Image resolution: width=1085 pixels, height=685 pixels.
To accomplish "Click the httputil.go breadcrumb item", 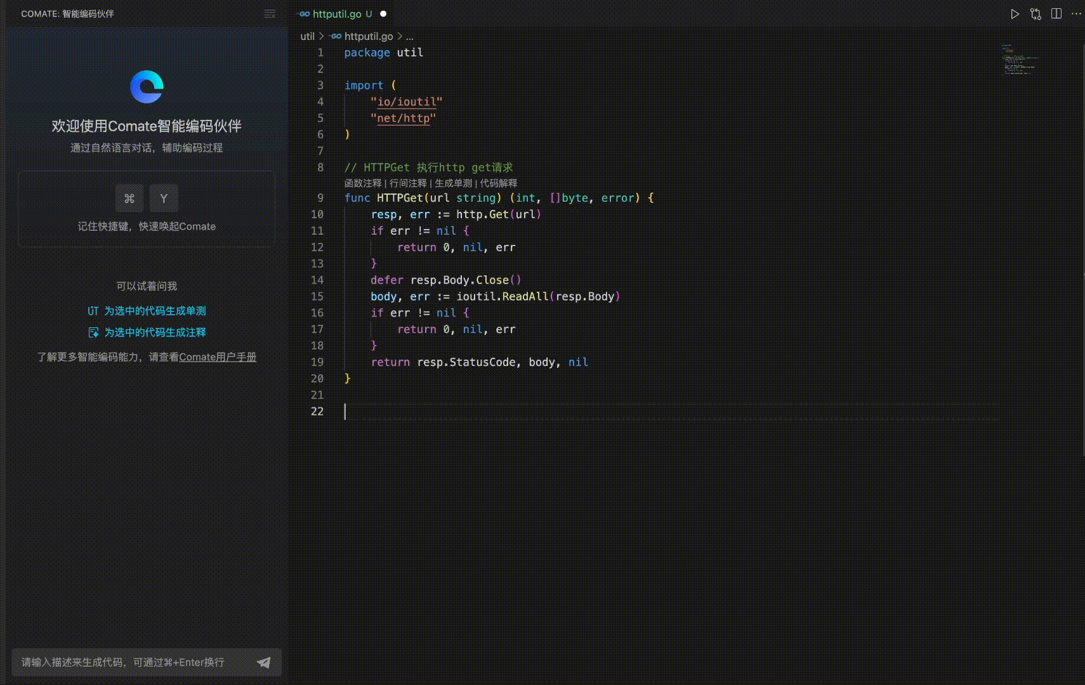I will [368, 36].
